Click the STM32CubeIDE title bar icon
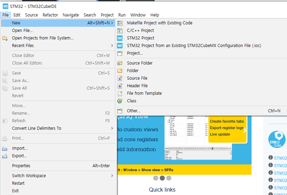 pyautogui.click(x=6, y=7)
